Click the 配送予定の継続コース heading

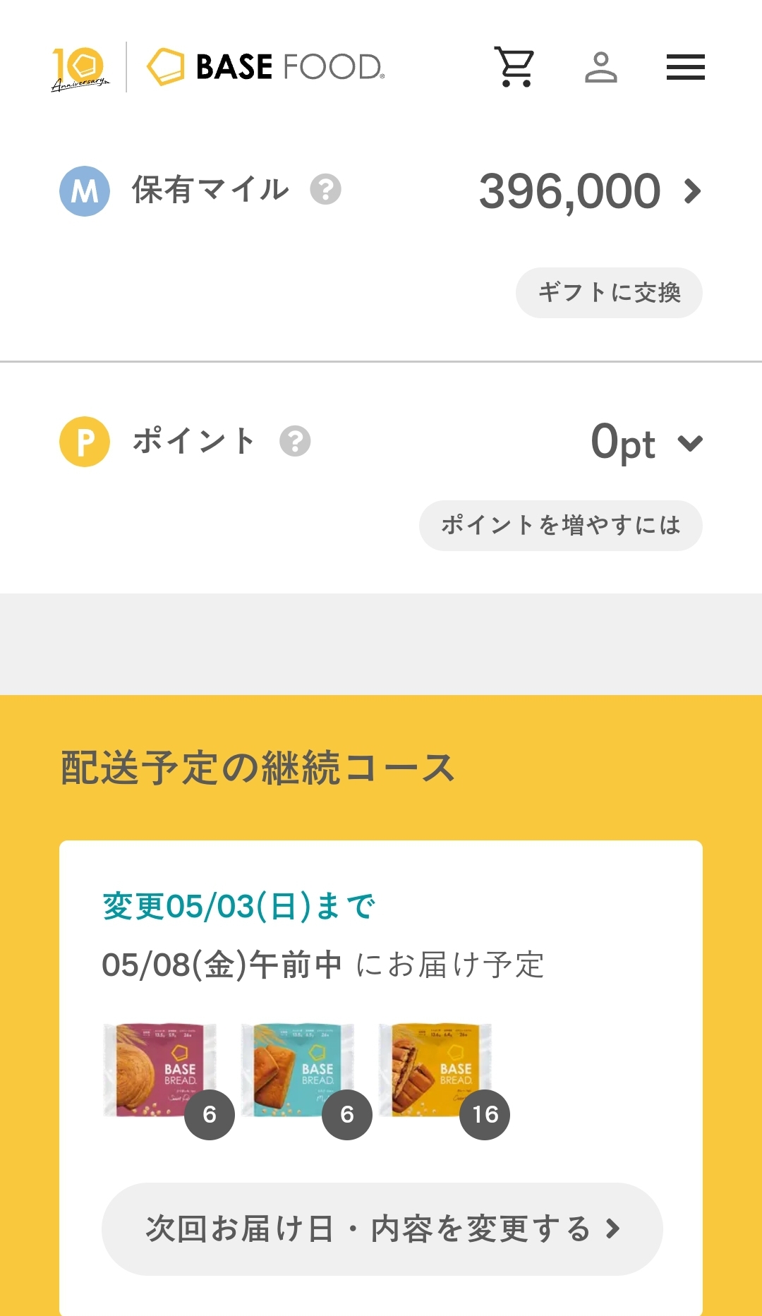[x=258, y=768]
